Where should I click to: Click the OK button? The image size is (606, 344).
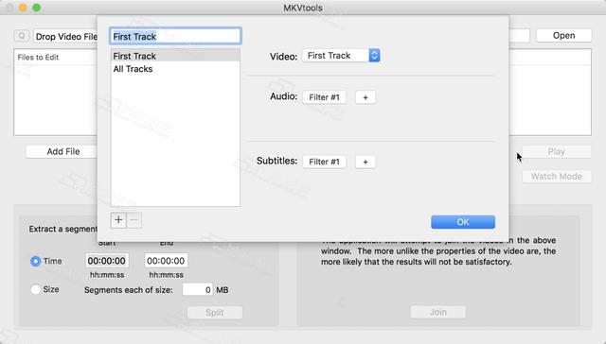[463, 222]
